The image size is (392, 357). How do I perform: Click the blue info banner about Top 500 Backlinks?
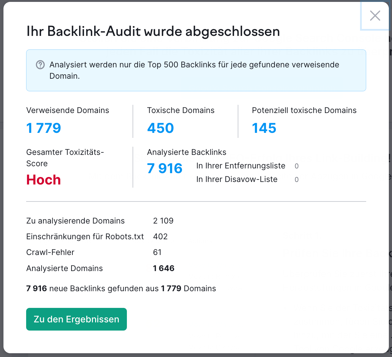[196, 70]
